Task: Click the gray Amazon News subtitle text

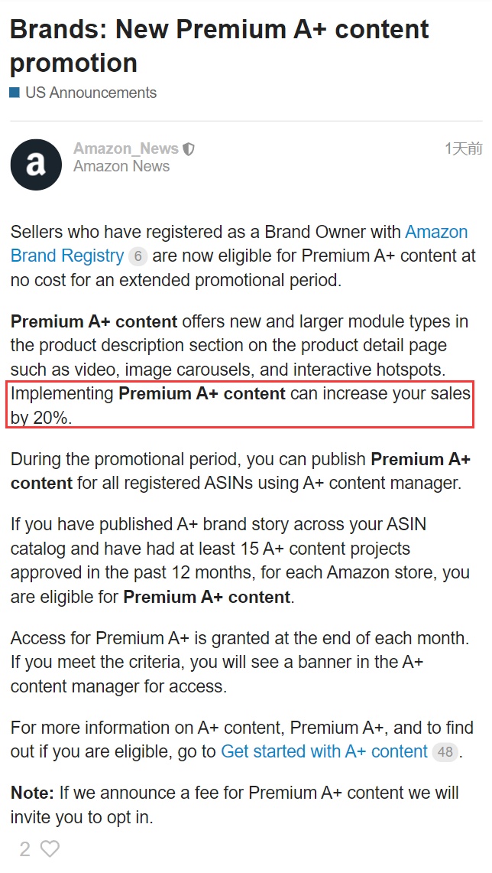Action: click(121, 166)
